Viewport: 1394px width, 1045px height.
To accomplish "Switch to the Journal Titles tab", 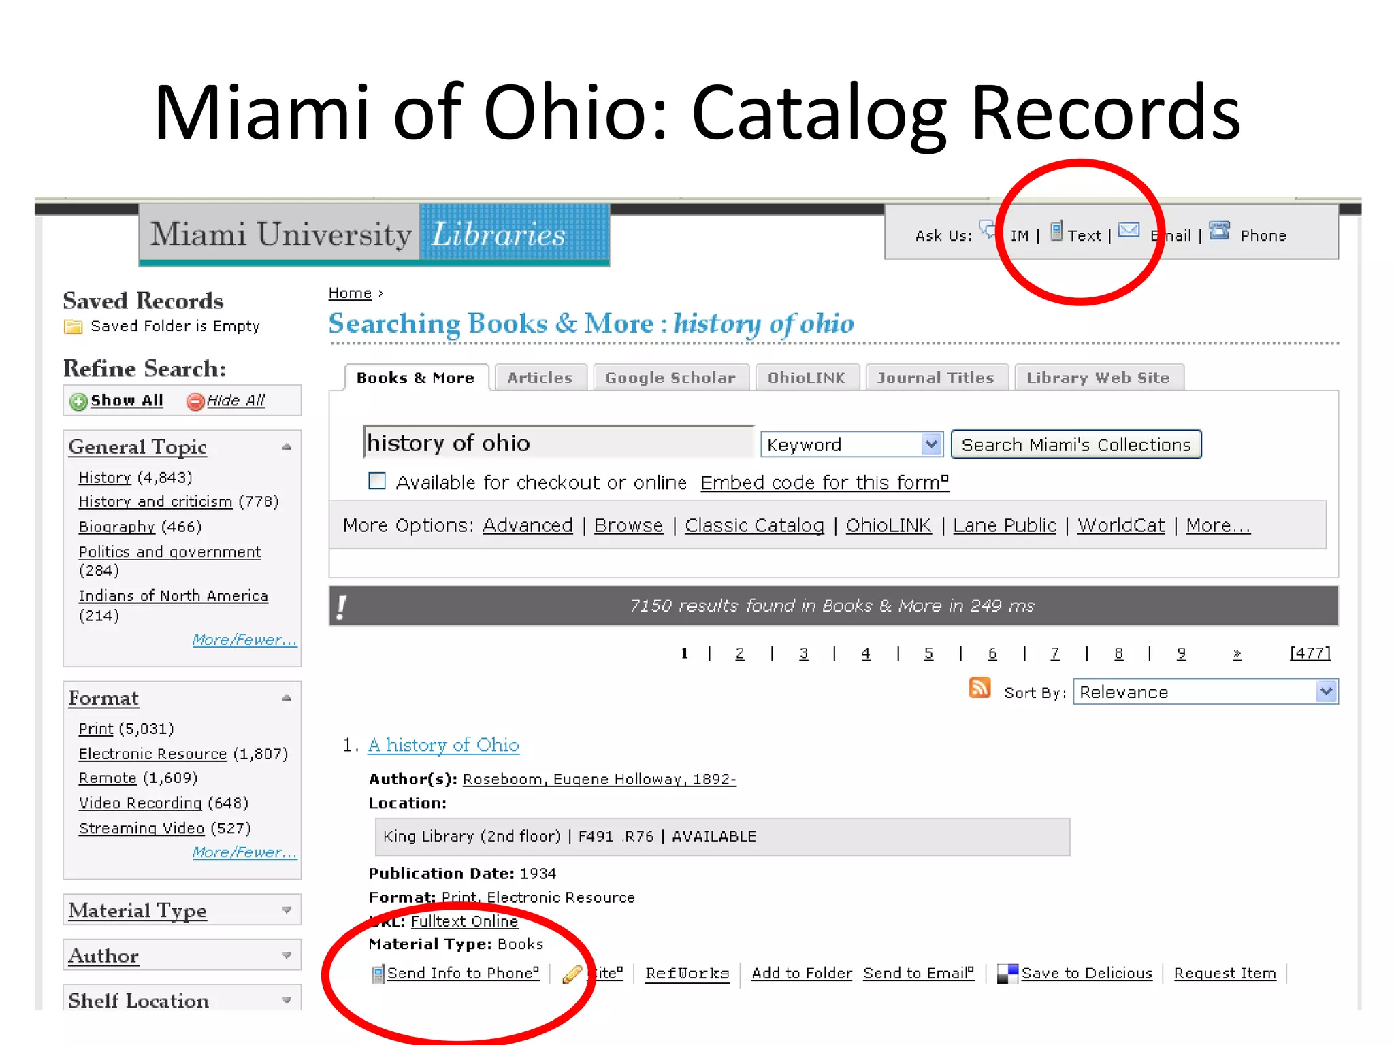I will point(936,378).
